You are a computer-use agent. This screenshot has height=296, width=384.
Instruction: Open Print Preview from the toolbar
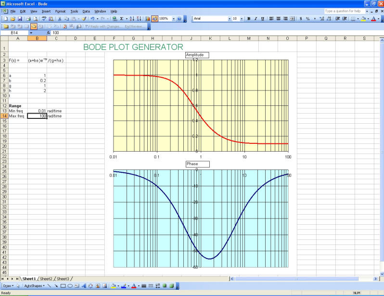click(36, 19)
